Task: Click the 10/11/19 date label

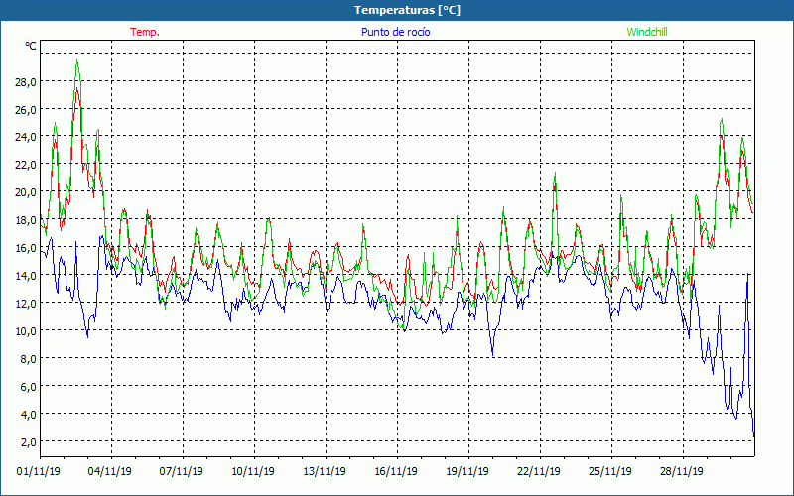Action: pos(253,471)
